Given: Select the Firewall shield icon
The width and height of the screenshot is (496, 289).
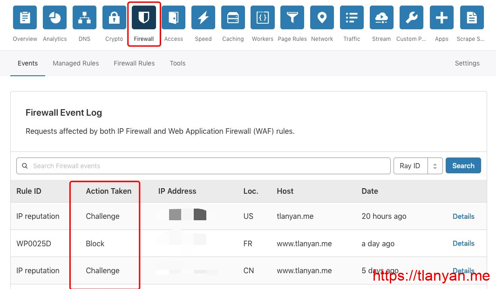Looking at the screenshot, I should click(144, 18).
